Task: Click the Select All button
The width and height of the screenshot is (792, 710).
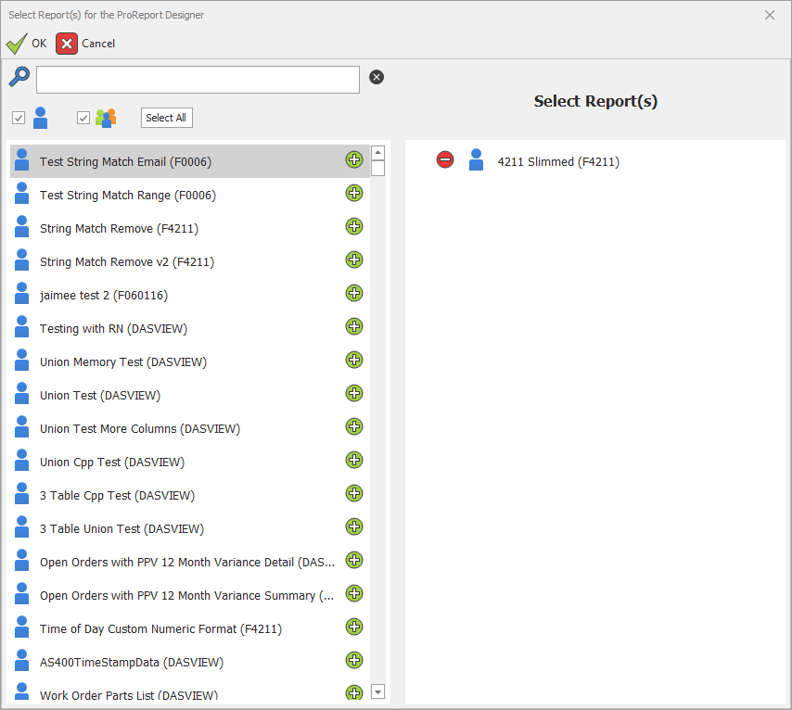Action: [166, 118]
